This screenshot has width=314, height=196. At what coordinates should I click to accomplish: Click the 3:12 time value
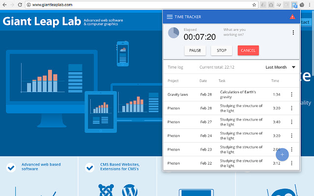[x=277, y=163]
